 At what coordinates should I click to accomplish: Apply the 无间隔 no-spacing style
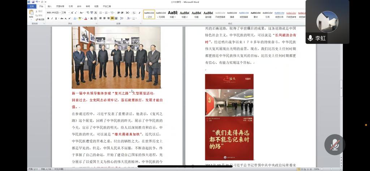pos(161,14)
